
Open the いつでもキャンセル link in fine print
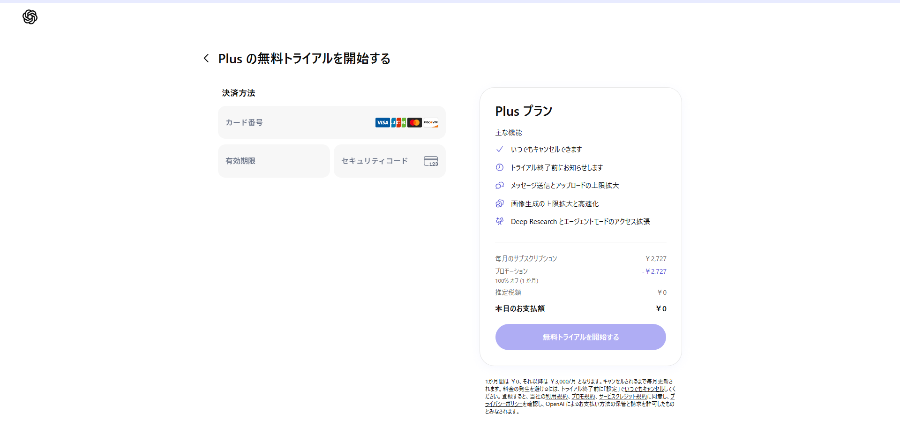point(644,389)
